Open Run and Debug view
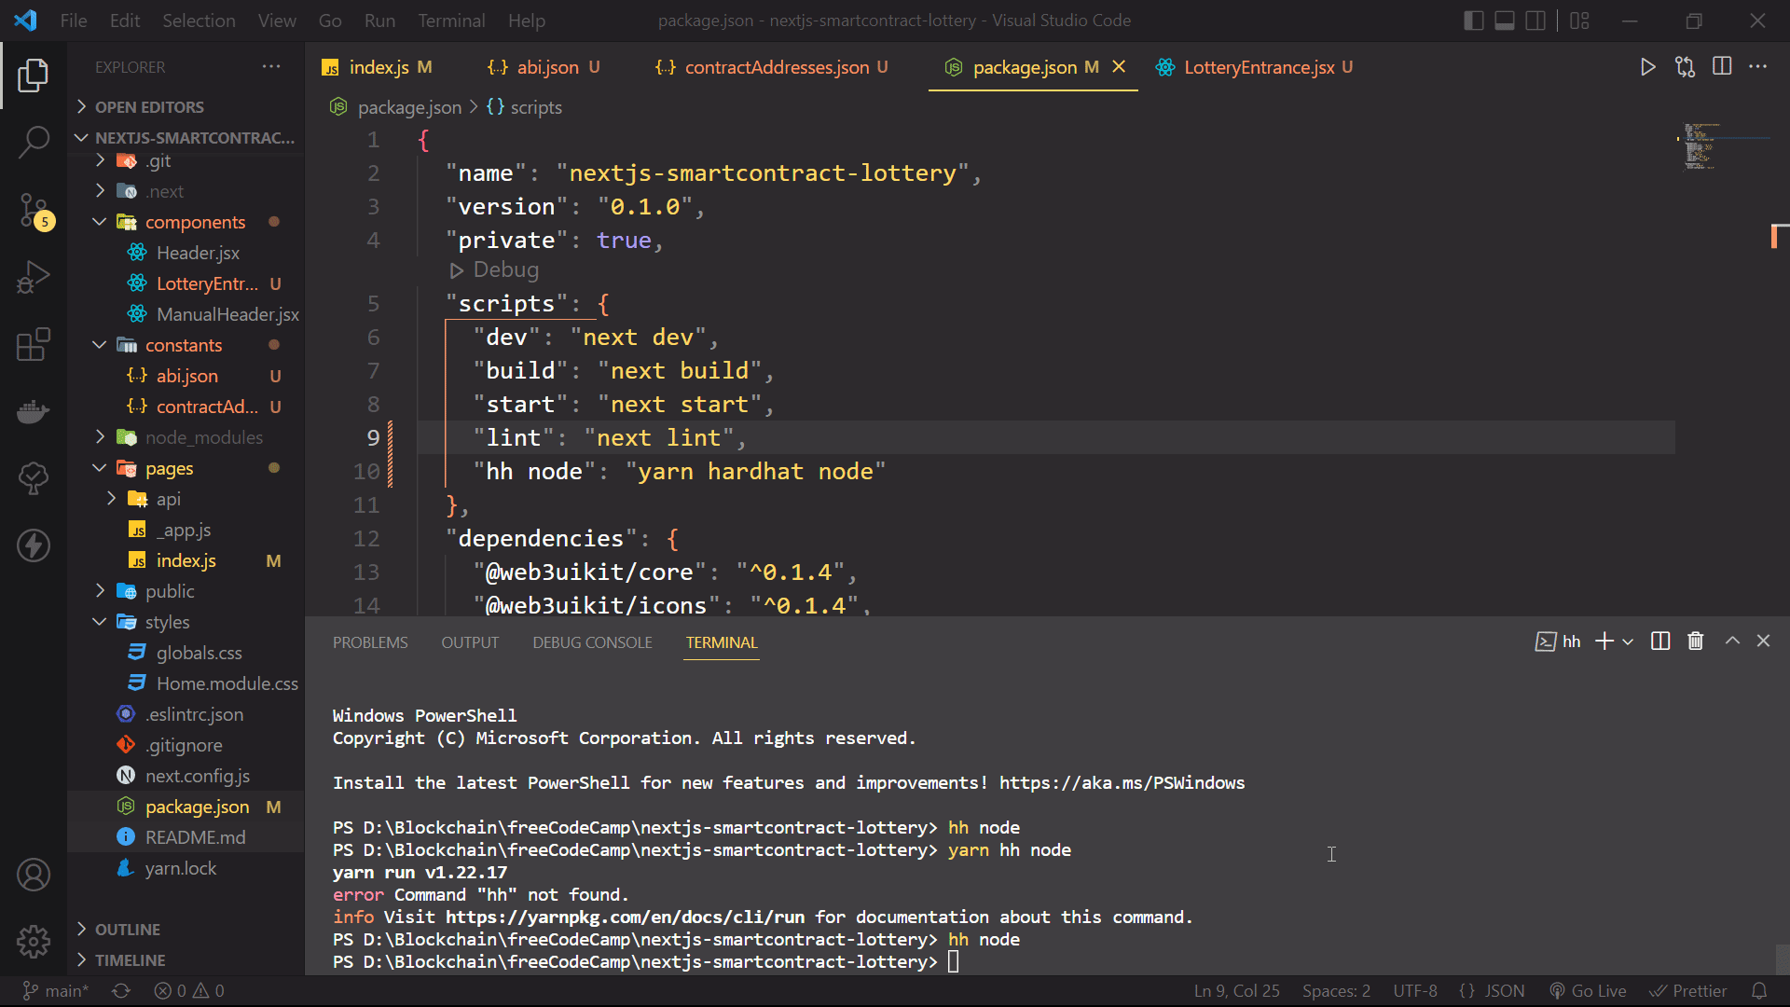The height and width of the screenshot is (1007, 1790). click(x=34, y=277)
